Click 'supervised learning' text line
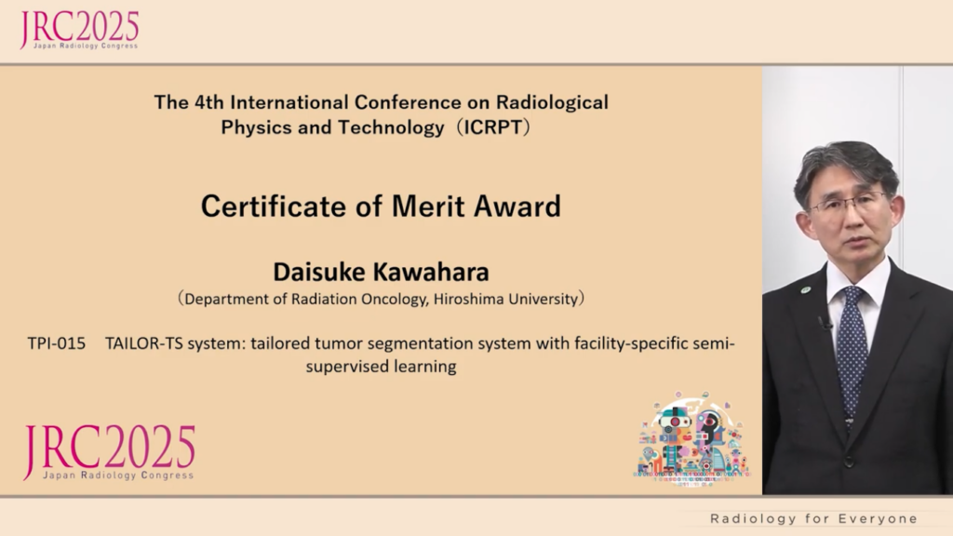The width and height of the screenshot is (953, 536). (x=381, y=367)
